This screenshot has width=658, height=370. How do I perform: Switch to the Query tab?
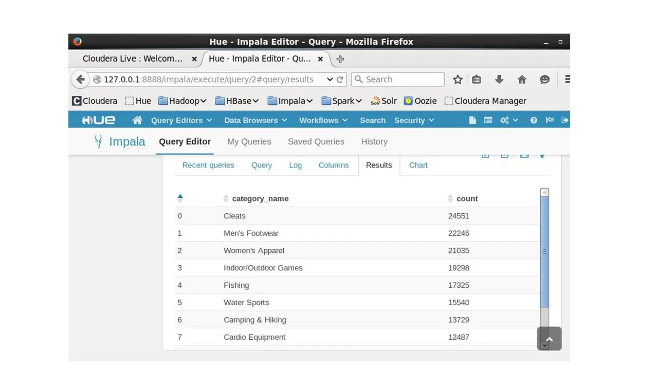point(262,165)
